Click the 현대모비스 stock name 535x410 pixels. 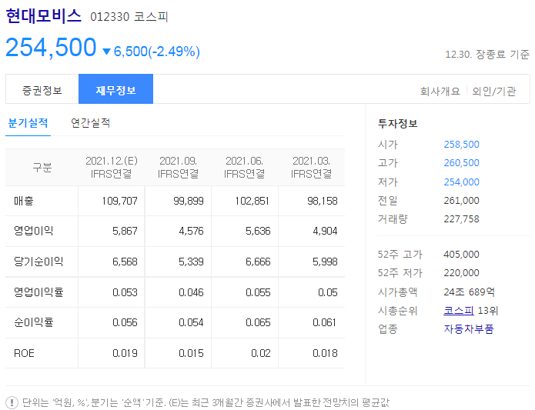pyautogui.click(x=43, y=15)
